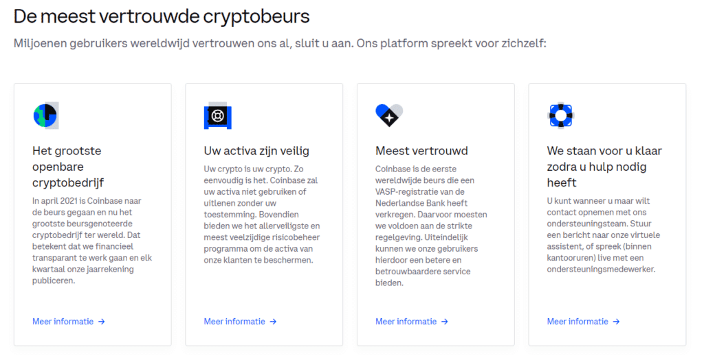Click the 'Miljoenen gebruikers wereldwijd' subtitle text
This screenshot has width=704, height=358.
pos(280,44)
